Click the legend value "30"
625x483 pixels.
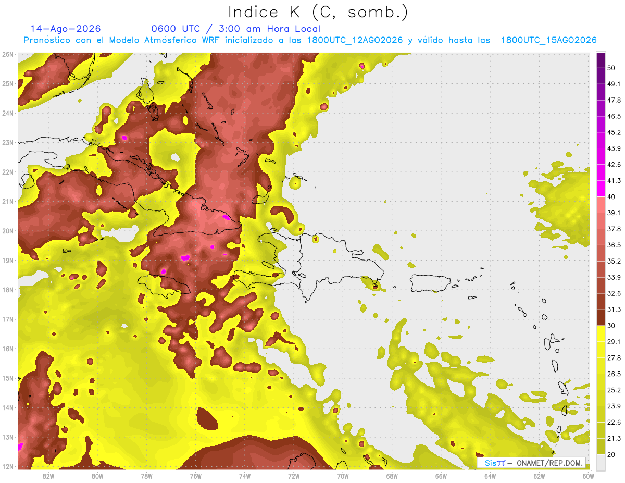pyautogui.click(x=611, y=326)
